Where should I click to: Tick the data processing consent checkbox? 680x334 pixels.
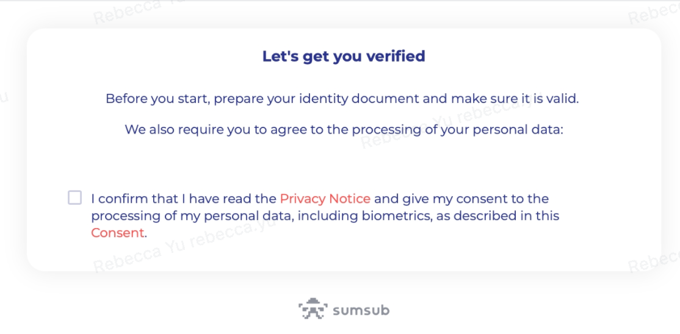click(x=74, y=197)
